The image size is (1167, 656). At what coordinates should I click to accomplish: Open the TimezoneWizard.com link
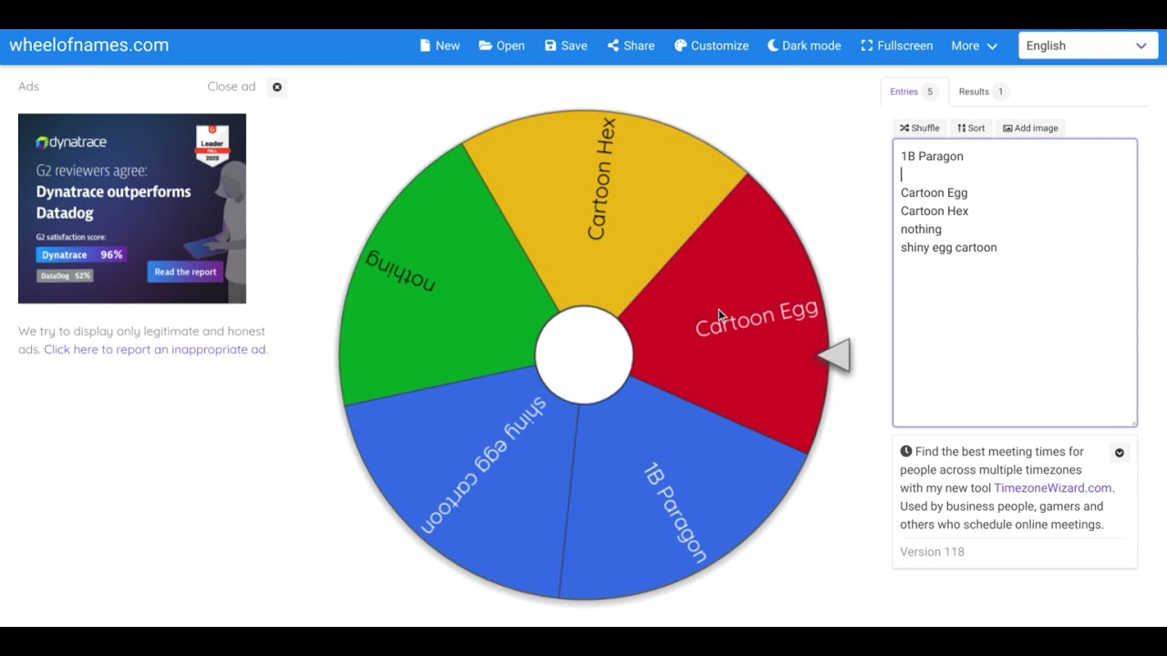[x=1053, y=487]
